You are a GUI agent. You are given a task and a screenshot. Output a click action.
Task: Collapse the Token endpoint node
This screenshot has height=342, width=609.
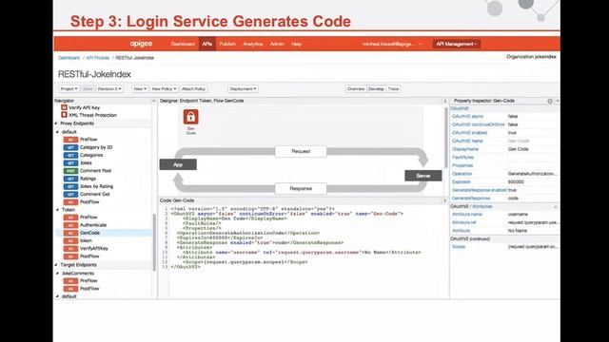[x=58, y=210]
